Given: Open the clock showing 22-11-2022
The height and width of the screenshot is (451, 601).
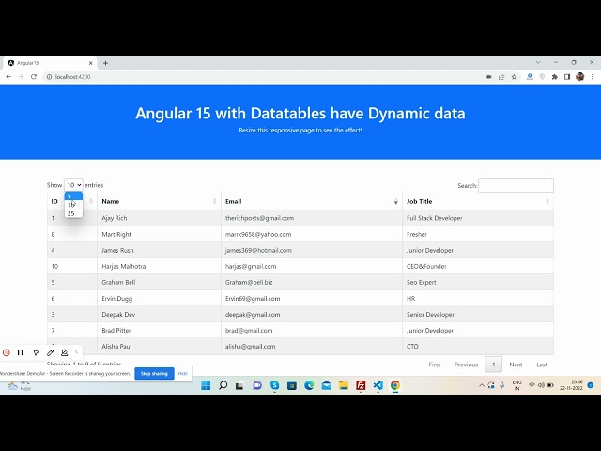Looking at the screenshot, I should pos(571,385).
